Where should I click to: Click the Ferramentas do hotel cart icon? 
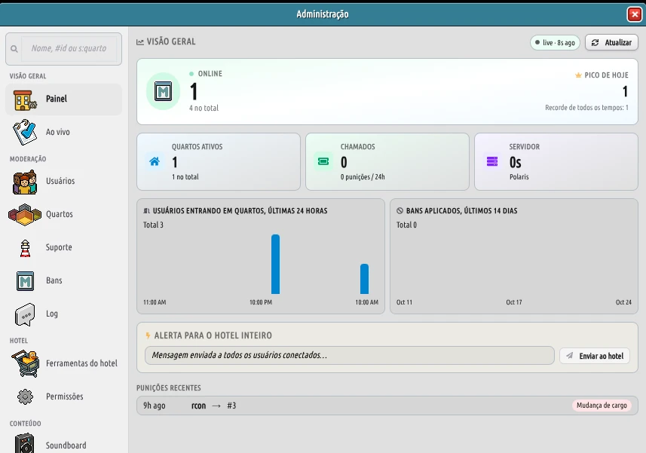(25, 363)
